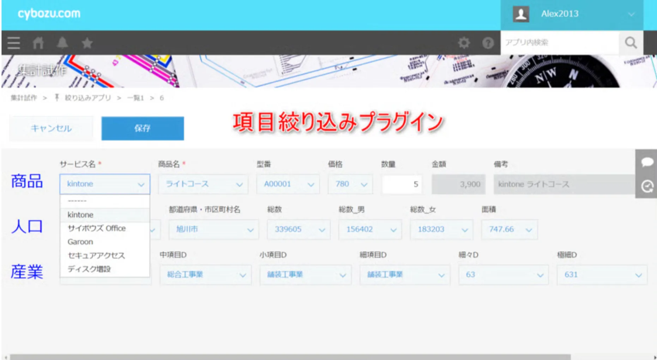Open the 面積 747.66 dropdown
The image size is (657, 360).
tap(510, 229)
